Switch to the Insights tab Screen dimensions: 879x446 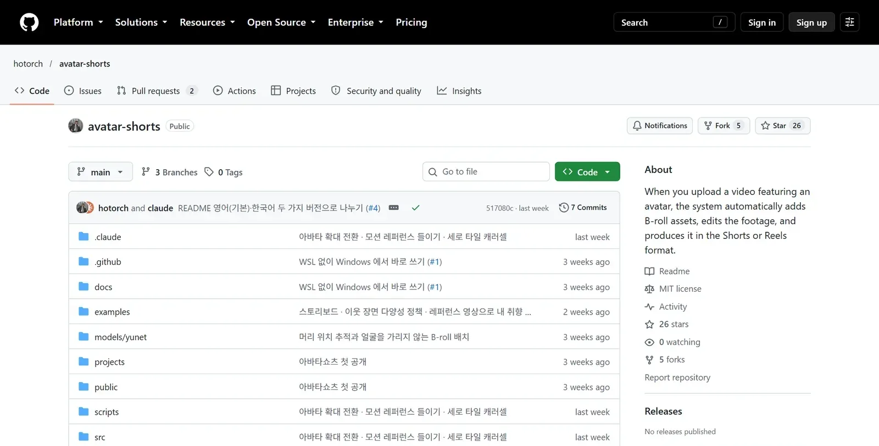pyautogui.click(x=459, y=91)
